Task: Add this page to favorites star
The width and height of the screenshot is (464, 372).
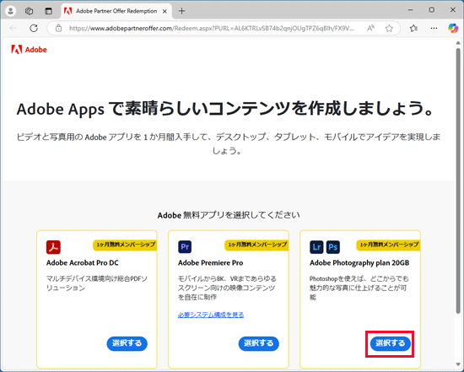Action: click(389, 28)
